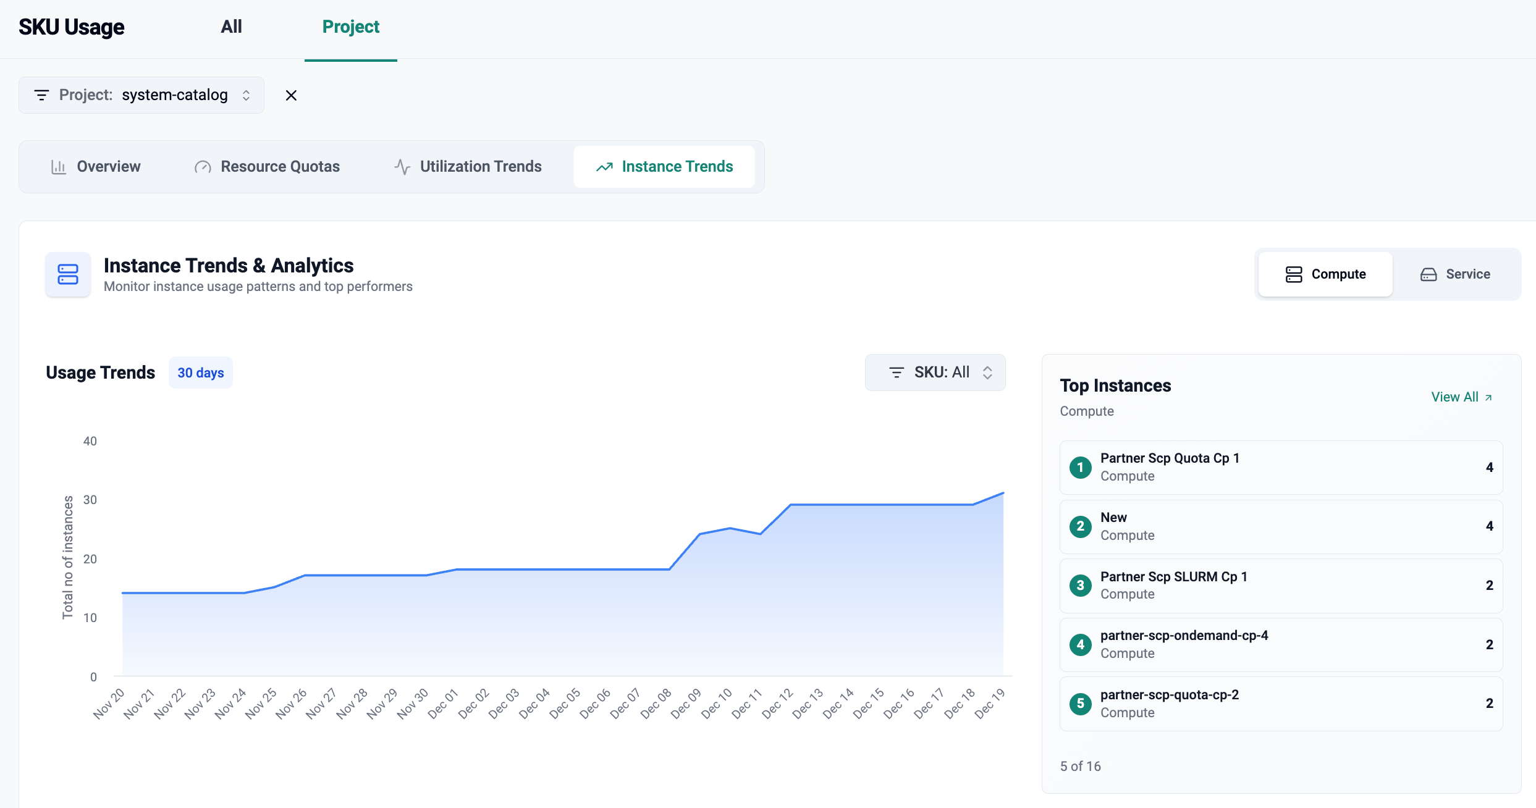Click the filter icon beside Project label
This screenshot has width=1536, height=808.
[41, 95]
